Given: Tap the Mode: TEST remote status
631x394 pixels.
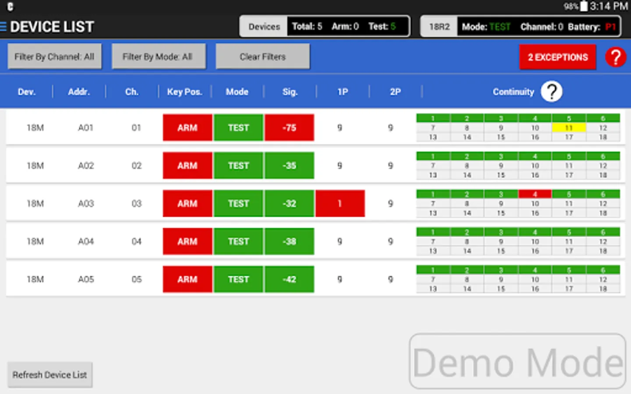Looking at the screenshot, I should pyautogui.click(x=486, y=27).
